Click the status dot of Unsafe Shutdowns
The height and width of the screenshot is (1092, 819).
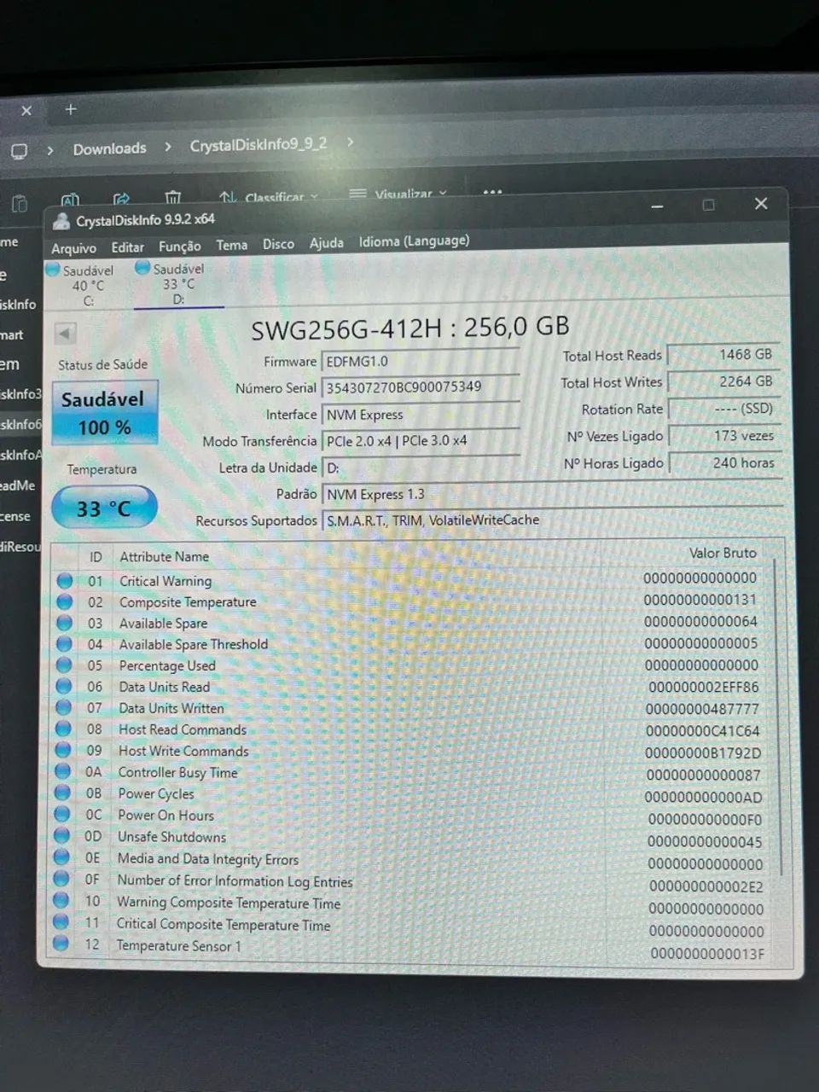62,836
